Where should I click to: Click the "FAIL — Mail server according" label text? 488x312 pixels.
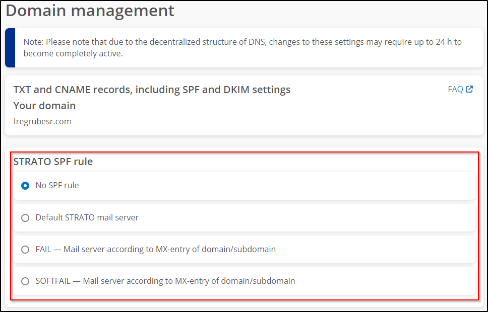click(x=155, y=250)
